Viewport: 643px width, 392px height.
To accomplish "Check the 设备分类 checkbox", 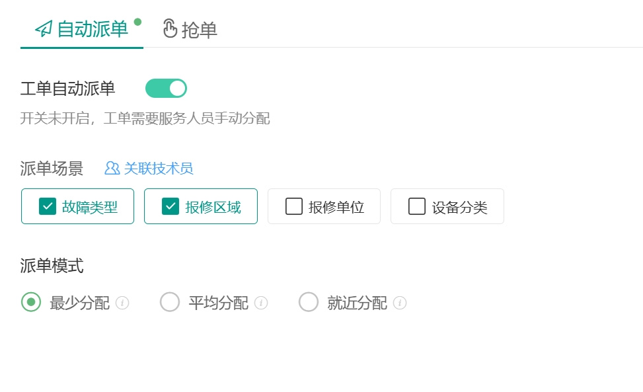I will pyautogui.click(x=417, y=206).
